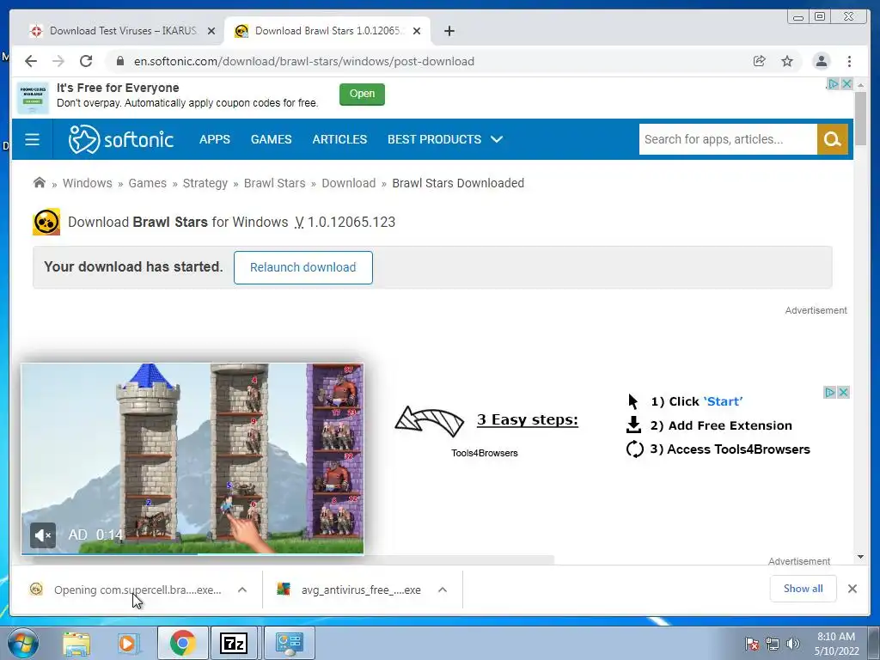Close the Download Brawl Stars tab

417,31
